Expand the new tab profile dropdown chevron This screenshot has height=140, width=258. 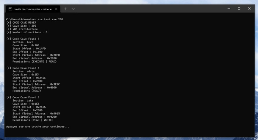pyautogui.click(x=73, y=9)
